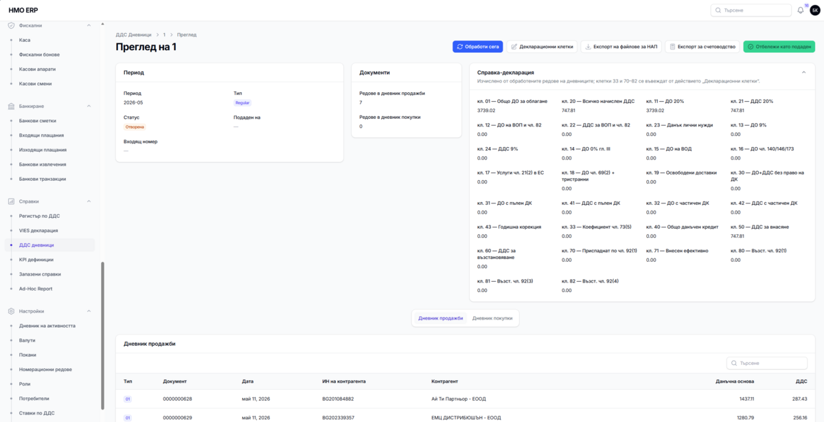Open Входящи плащания in sidebar
Viewport: 824px width, 422px height.
point(50,135)
